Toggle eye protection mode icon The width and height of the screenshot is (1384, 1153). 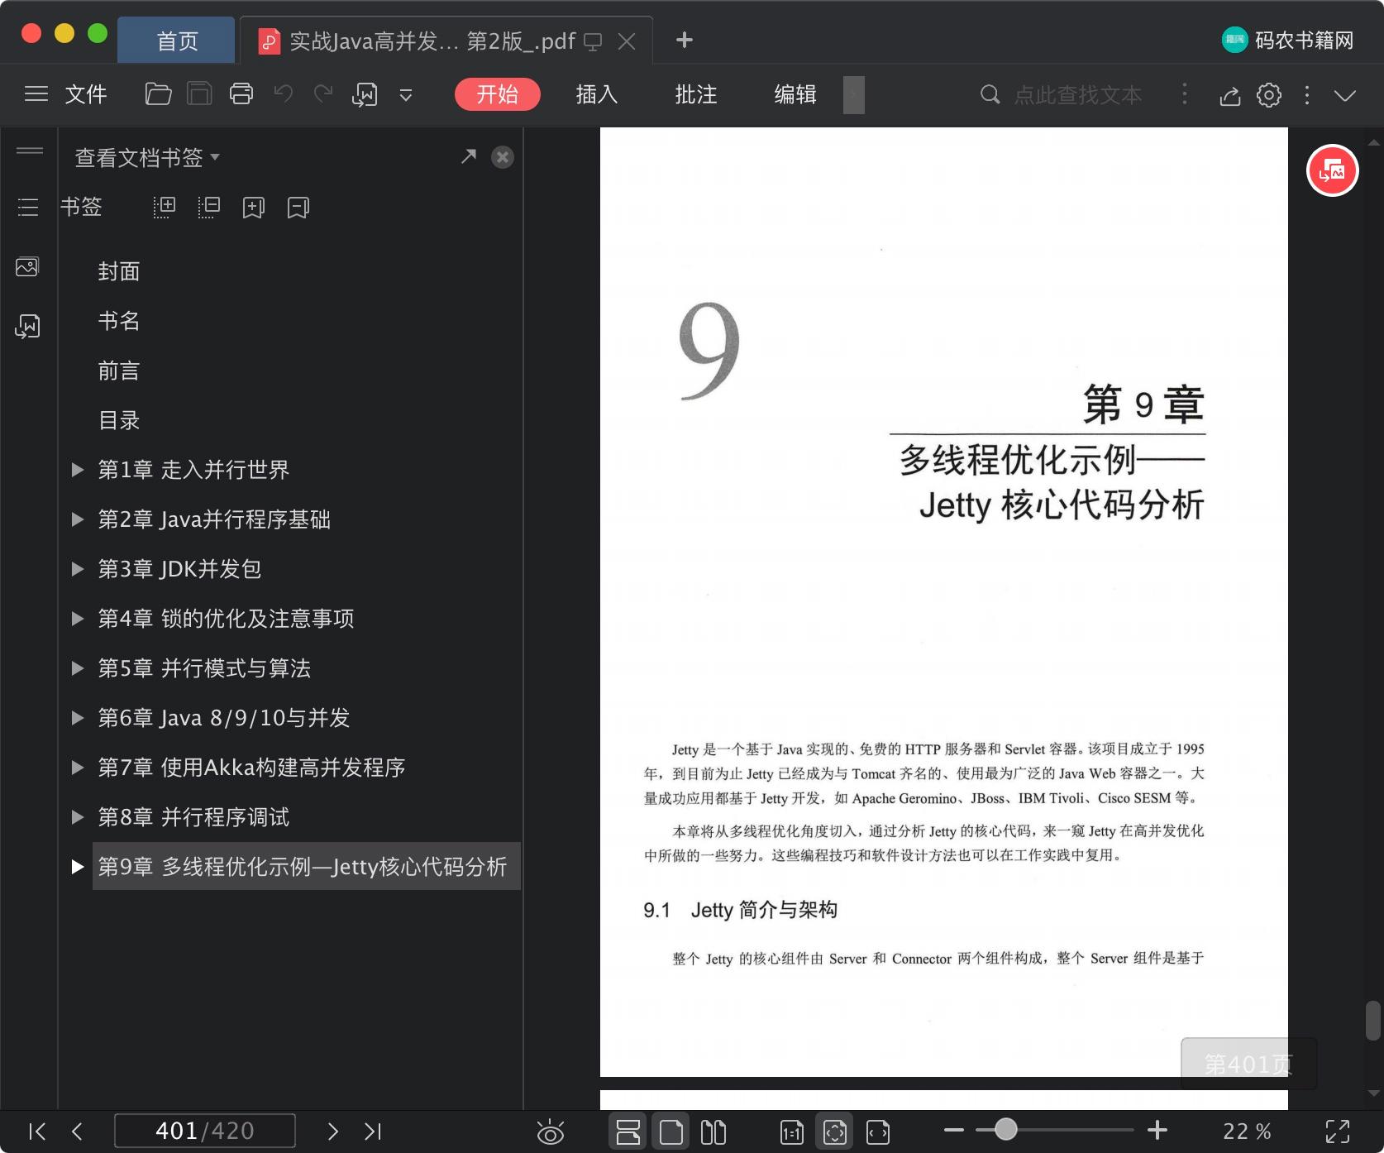(x=550, y=1131)
